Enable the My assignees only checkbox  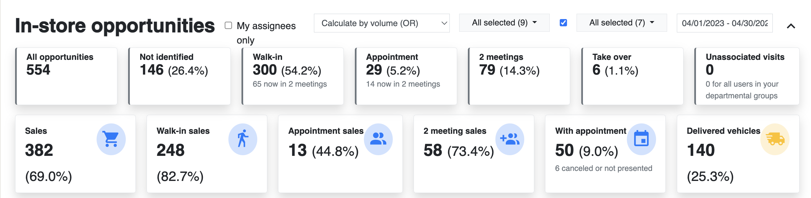pos(228,25)
